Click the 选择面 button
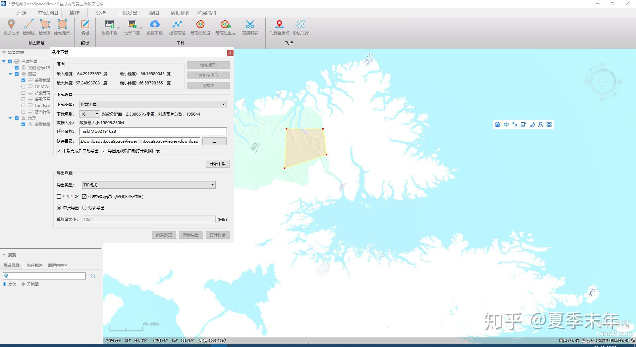636x347 pixels. (208, 85)
